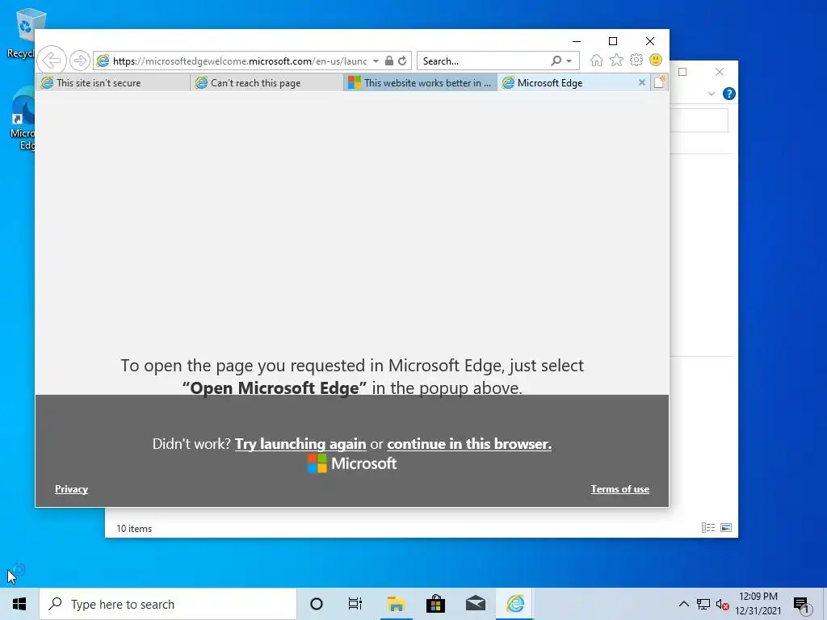The width and height of the screenshot is (827, 620).
Task: Open the 'Terms of use' link
Action: click(x=619, y=488)
